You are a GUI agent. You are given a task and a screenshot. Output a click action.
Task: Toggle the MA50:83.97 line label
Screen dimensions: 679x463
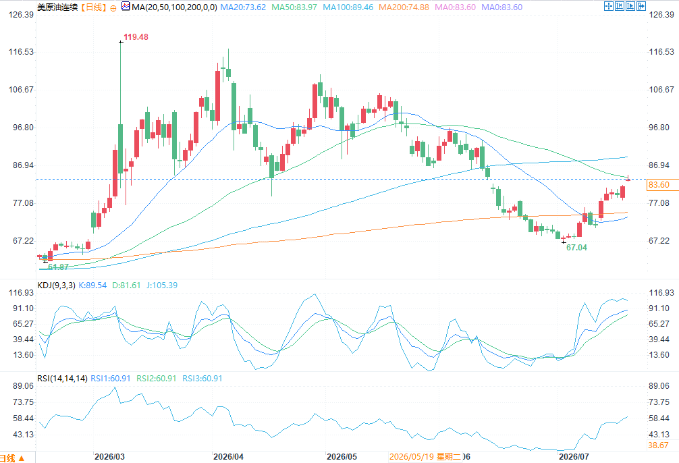point(294,7)
